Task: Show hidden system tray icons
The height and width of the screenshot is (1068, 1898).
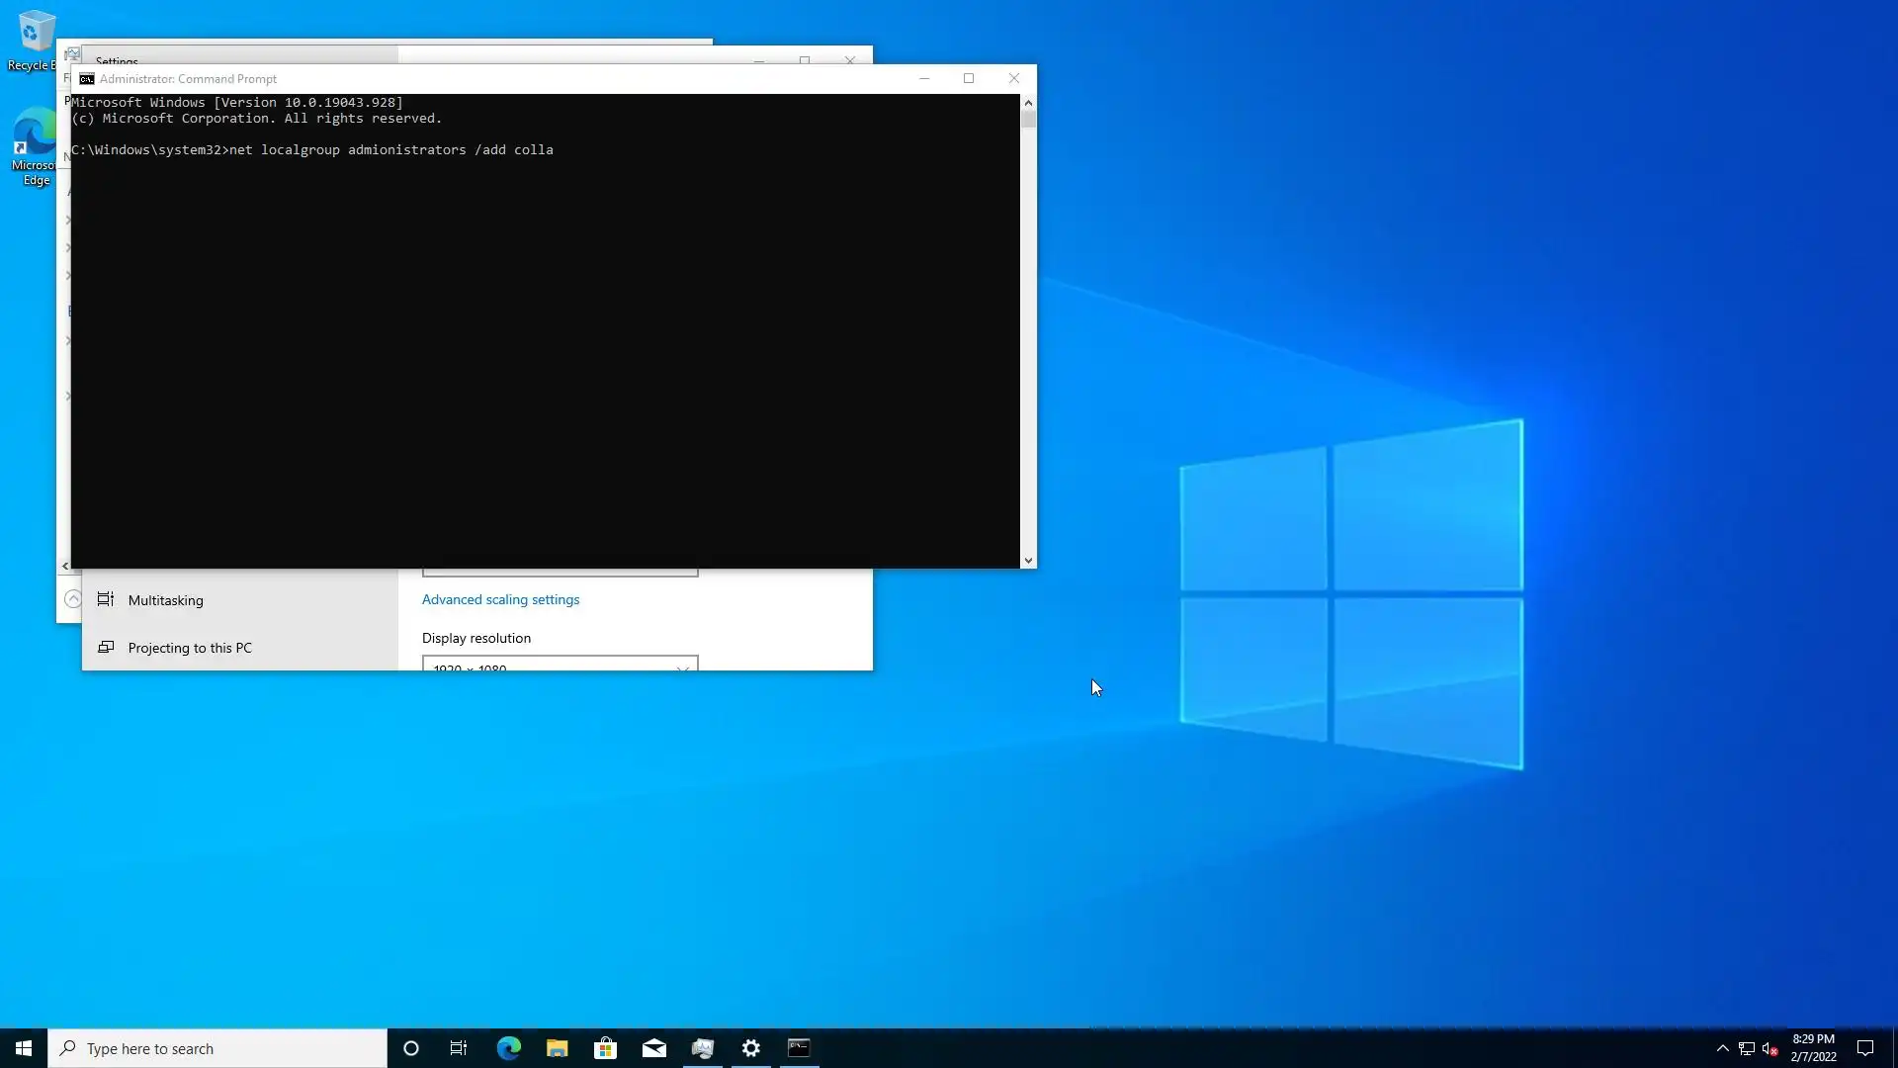Action: coord(1722,1048)
